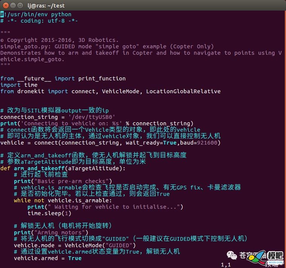Click the comment '# connect函数将会返回一个Vehicle类型的对象'
Viewport: 286px width, 268px height.
click(x=100, y=130)
